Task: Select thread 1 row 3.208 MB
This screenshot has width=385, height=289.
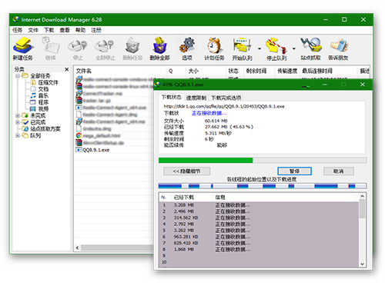Action: (x=259, y=205)
